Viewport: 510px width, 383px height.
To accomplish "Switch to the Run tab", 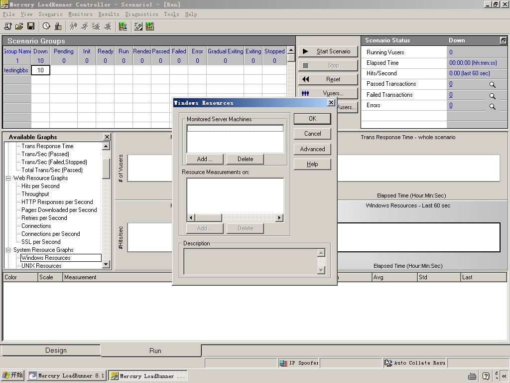I will (x=151, y=351).
